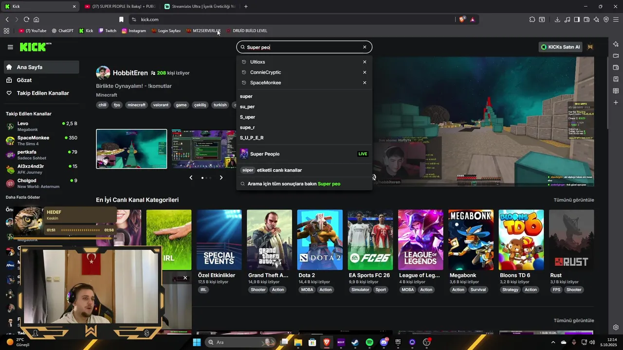Open Brave Shields lion icon
Viewport: 623px width, 350px height.
coord(462,19)
